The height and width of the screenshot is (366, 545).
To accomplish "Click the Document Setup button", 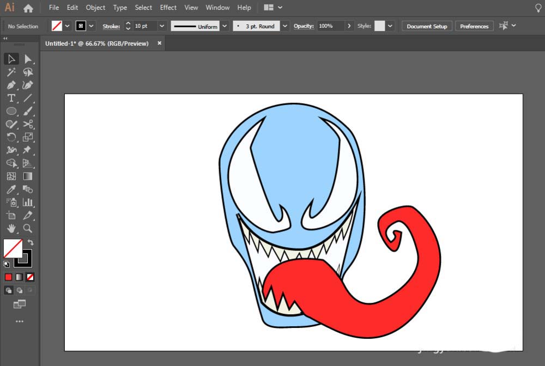I will (427, 26).
